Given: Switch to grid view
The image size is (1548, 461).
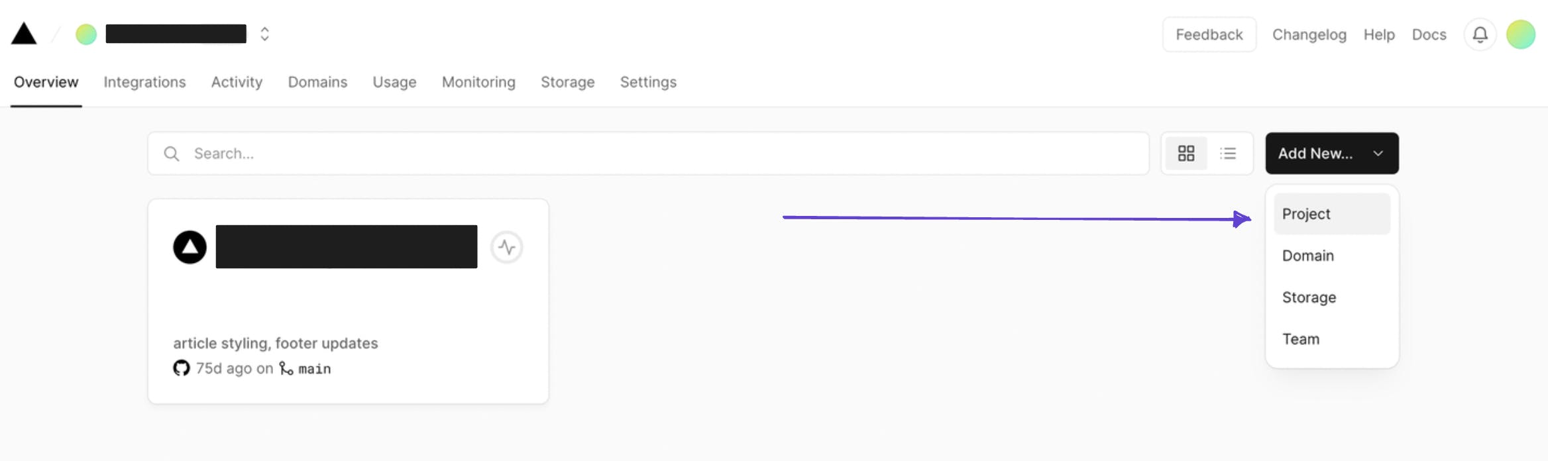Looking at the screenshot, I should (x=1186, y=154).
